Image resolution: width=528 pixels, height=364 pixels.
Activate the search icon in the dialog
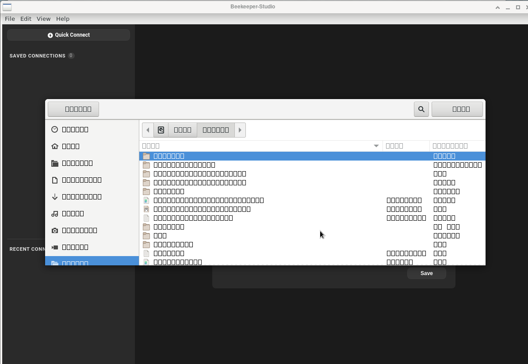click(421, 109)
